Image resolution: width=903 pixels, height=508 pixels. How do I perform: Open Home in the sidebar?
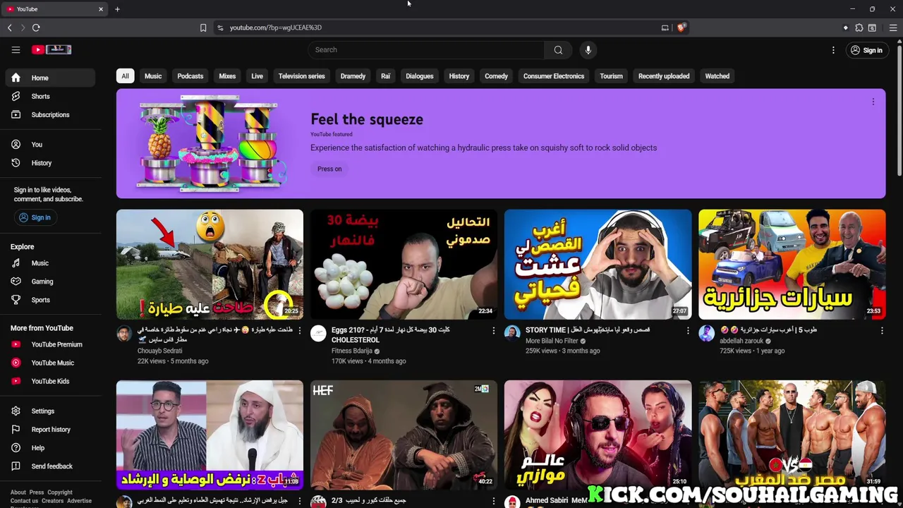tap(50, 78)
